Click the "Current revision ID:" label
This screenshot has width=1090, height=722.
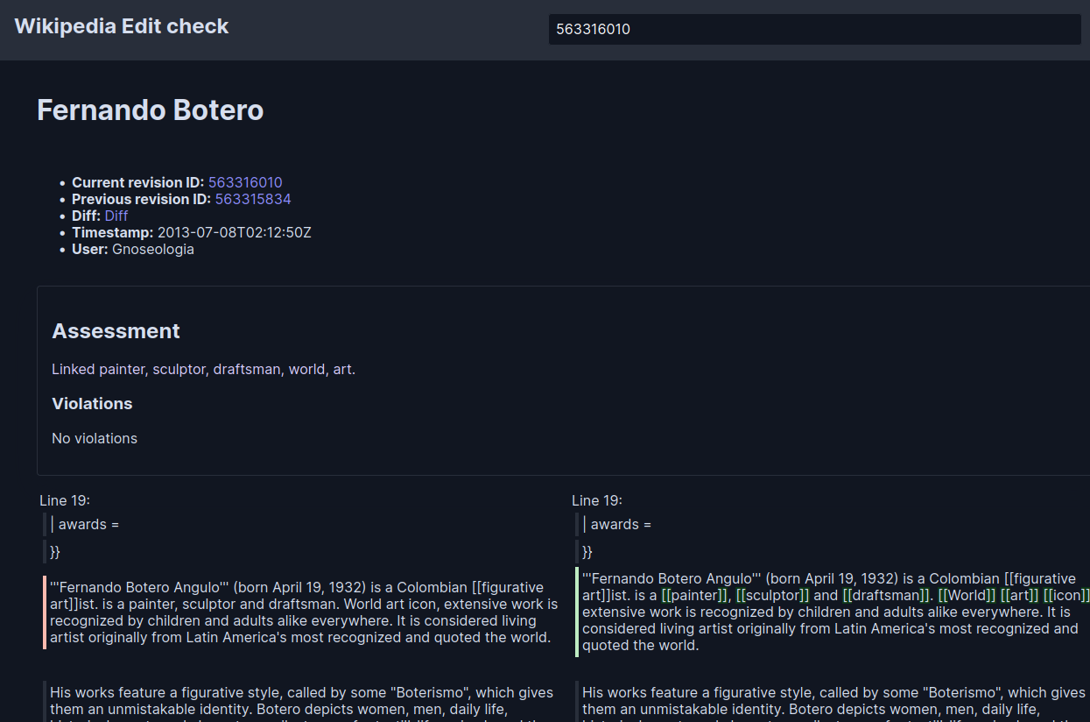[138, 182]
